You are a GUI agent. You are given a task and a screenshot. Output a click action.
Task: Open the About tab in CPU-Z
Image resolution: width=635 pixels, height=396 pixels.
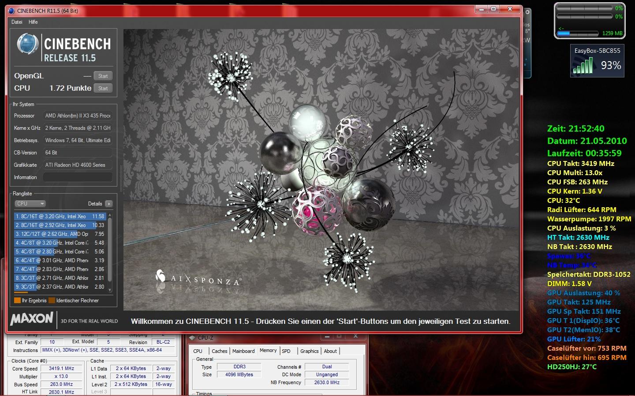(x=330, y=351)
